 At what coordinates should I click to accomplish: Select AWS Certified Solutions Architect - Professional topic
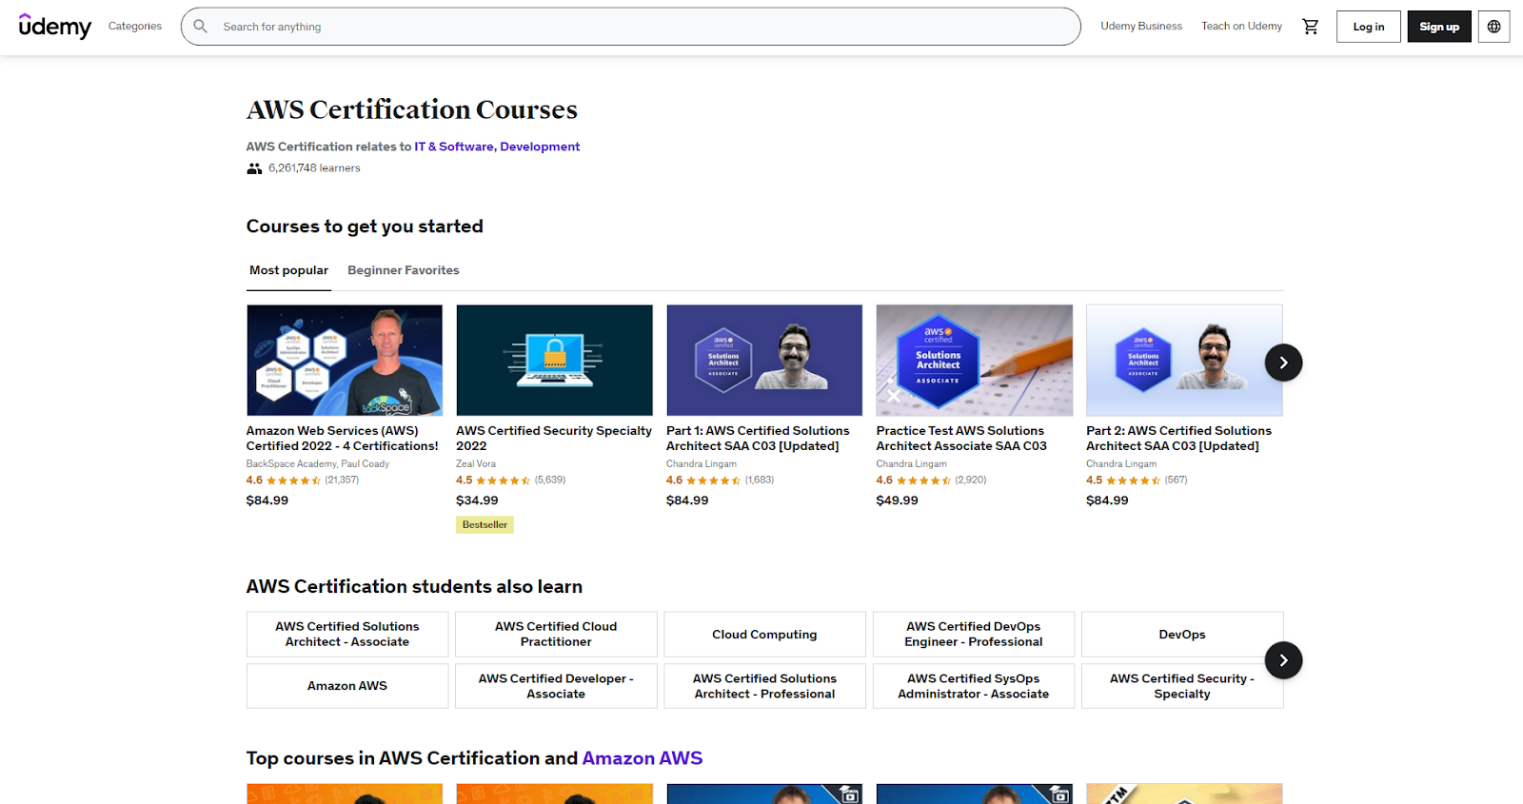[x=764, y=686]
